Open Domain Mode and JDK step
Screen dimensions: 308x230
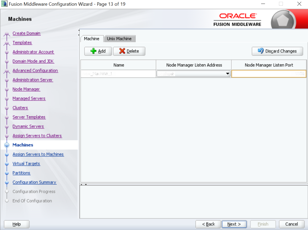tap(33, 61)
